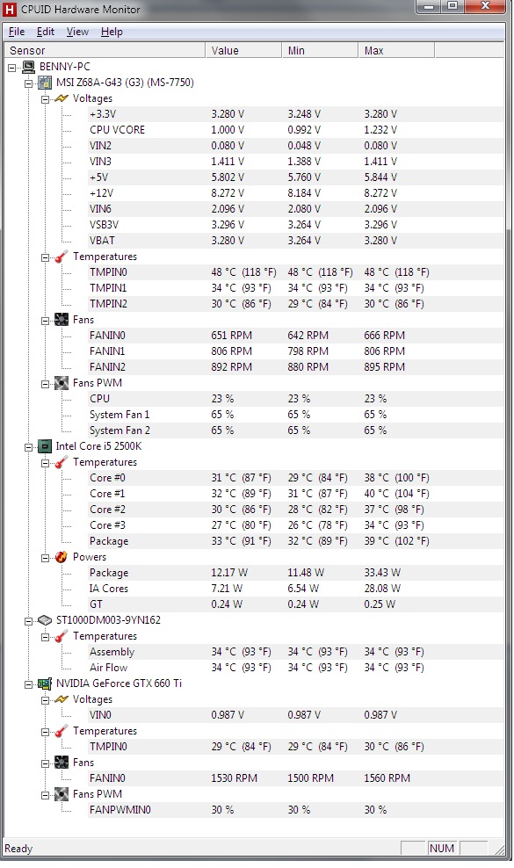Screen dimensions: 514x868
Task: Click the ST1000DM003 hard drive icon
Action: point(45,620)
